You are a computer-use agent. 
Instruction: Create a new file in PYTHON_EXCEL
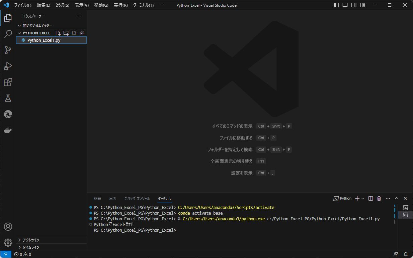pos(58,33)
